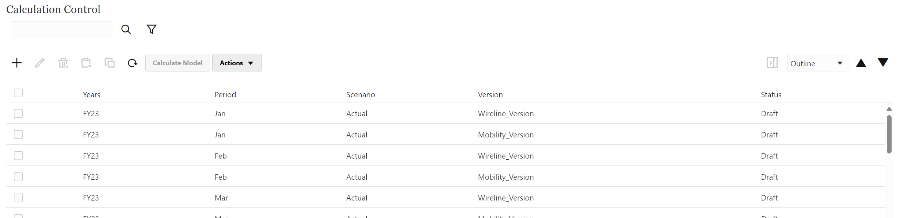Click the Status column header
900x218 pixels.
tap(771, 95)
